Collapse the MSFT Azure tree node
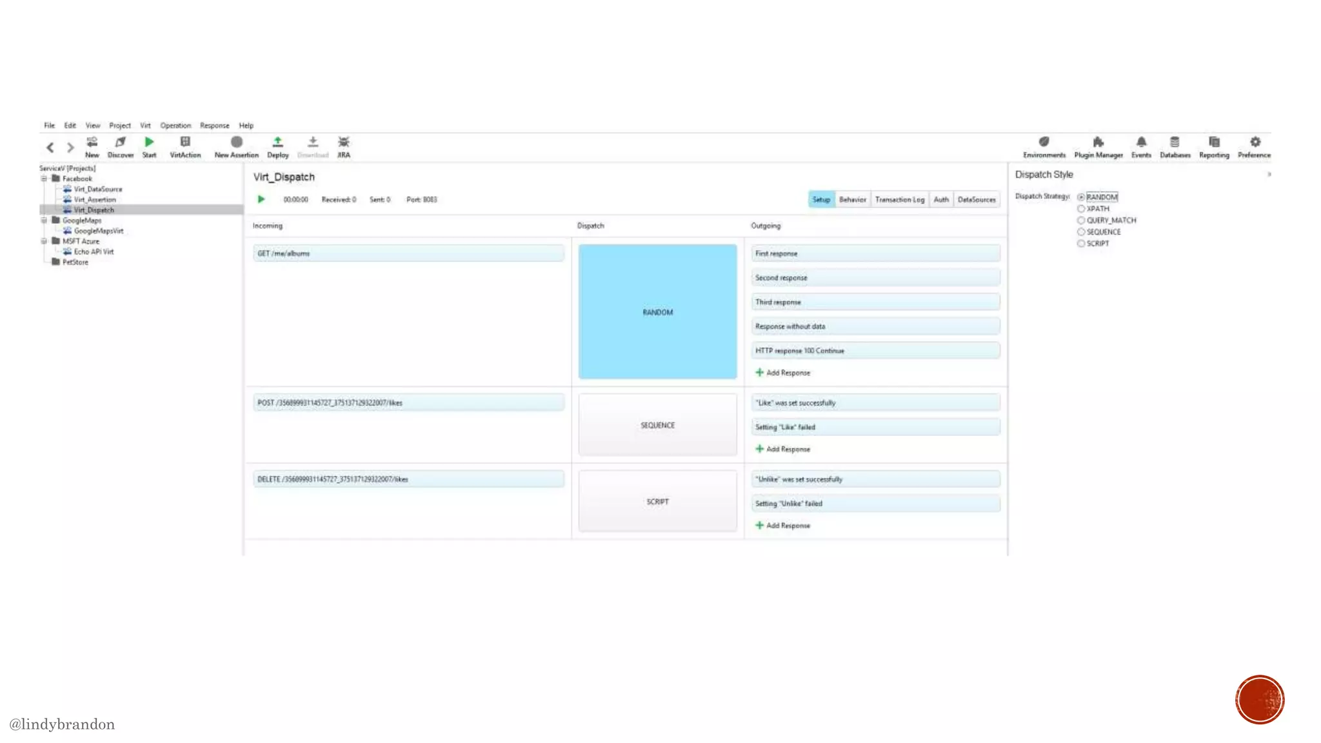Viewport: 1321px width, 743px height. coord(45,241)
